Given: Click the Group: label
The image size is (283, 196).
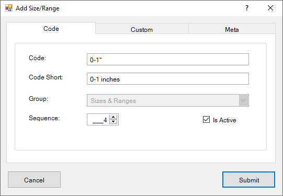Looking at the screenshot, I should [x=38, y=99].
